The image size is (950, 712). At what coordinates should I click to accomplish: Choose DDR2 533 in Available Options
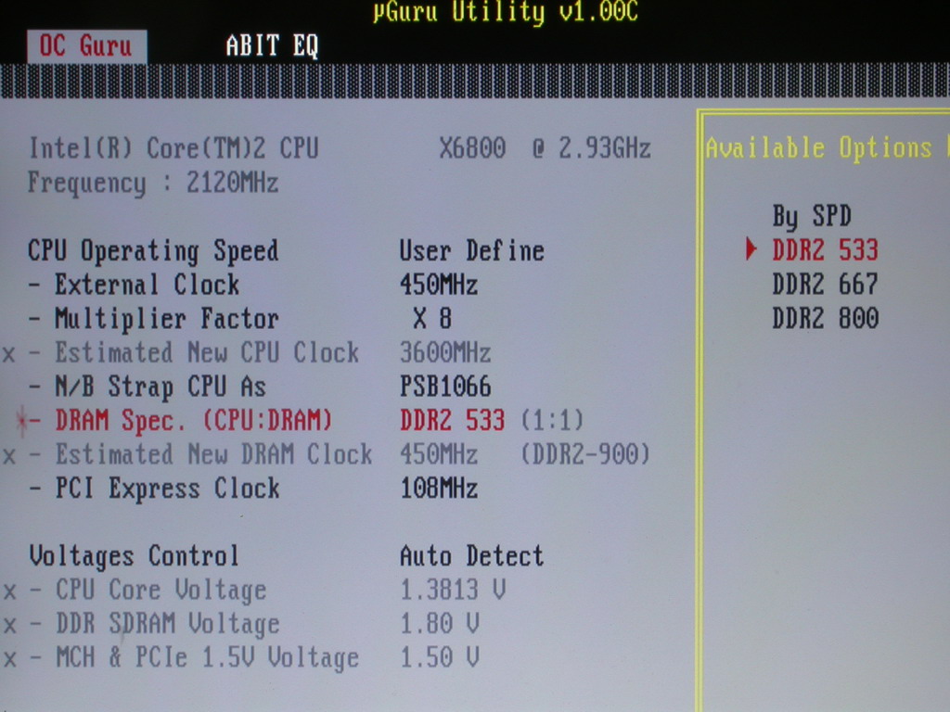[825, 250]
